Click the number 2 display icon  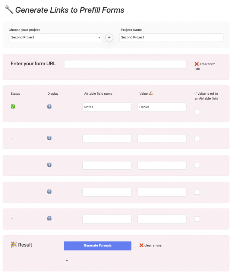coord(50,138)
